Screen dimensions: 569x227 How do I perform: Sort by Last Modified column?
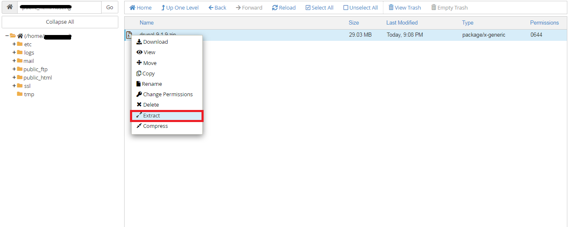click(402, 23)
